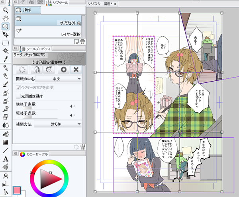Click 縦格子点数 slider bar
The height and width of the screenshot is (197, 239).
pos(40,117)
